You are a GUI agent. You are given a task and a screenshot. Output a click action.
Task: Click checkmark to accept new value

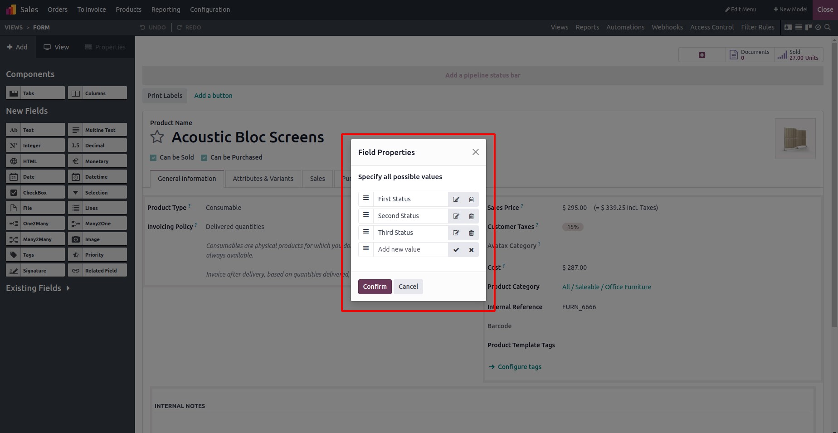pos(456,250)
